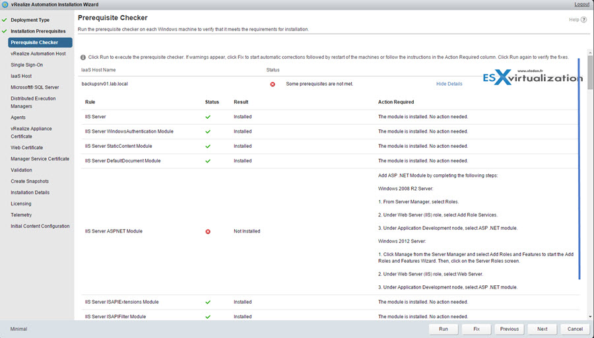Click 'IIS Server ASPNET Module' rule text
Image resolution: width=594 pixels, height=338 pixels.
(114, 231)
